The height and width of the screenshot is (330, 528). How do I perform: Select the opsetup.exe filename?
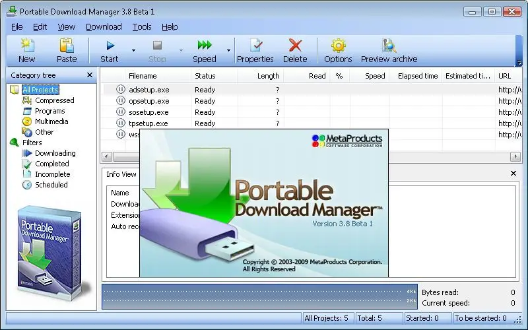(x=149, y=101)
